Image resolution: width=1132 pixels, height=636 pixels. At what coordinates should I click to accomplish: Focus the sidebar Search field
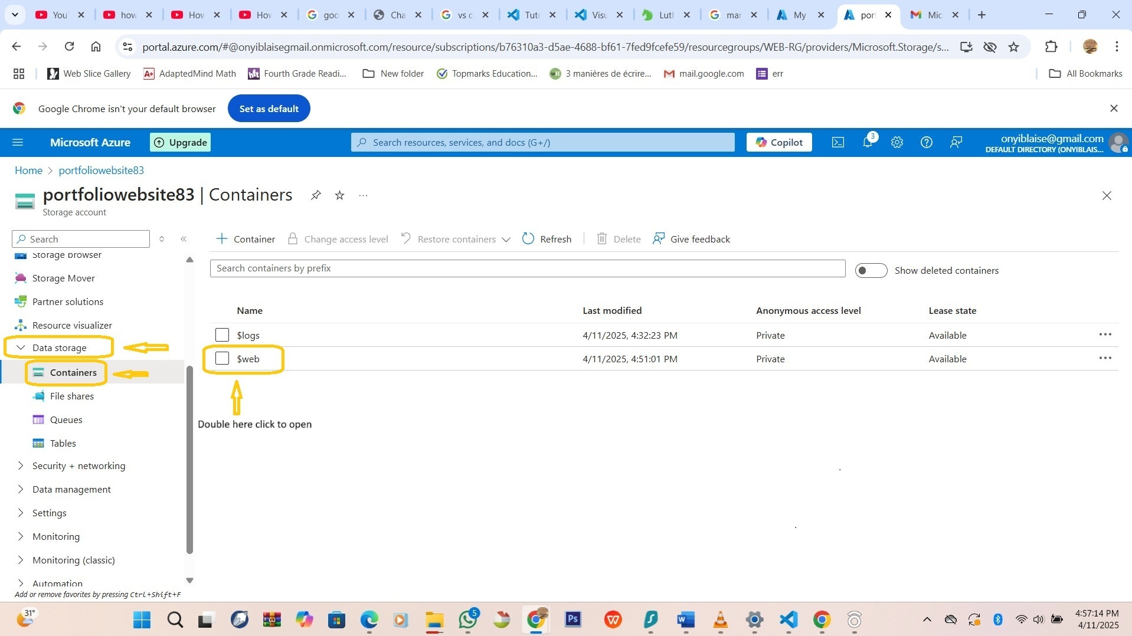(x=81, y=239)
